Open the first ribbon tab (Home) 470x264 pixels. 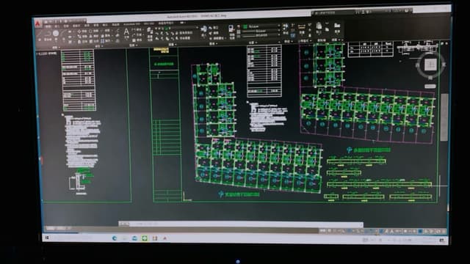click(x=48, y=26)
